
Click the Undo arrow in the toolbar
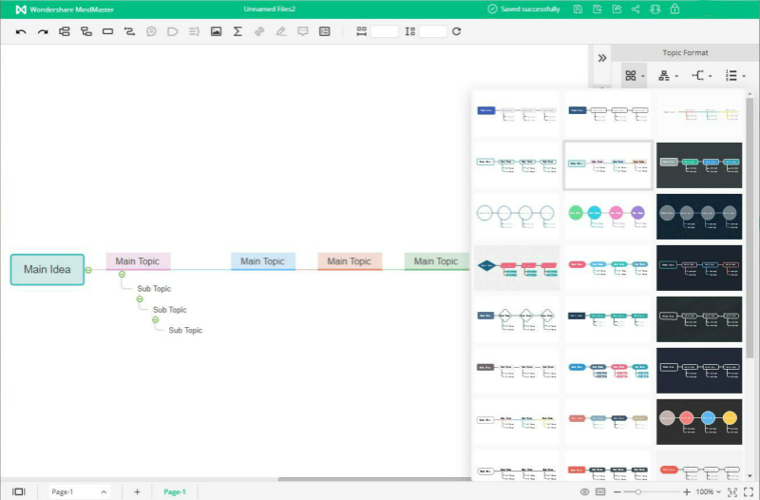coord(21,31)
